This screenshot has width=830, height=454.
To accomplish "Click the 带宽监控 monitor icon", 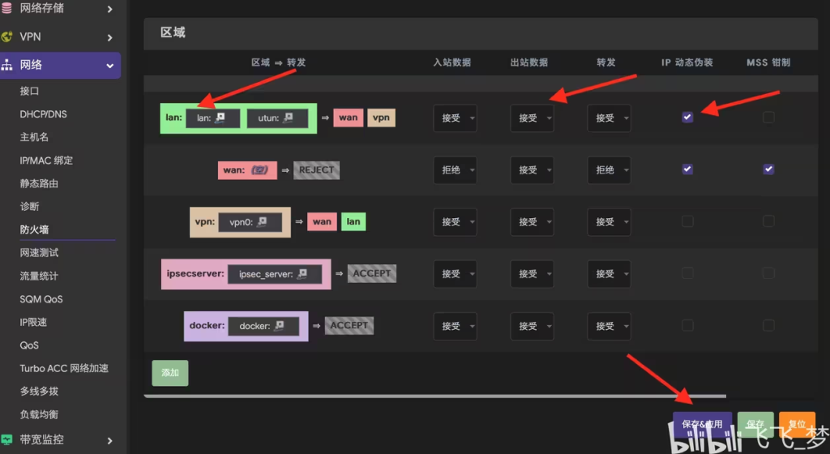I will [x=6, y=439].
